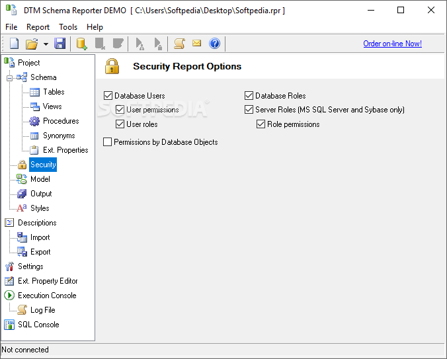The height and width of the screenshot is (359, 447).
Task: Click the Security padlock tree icon
Action: pyautogui.click(x=22, y=165)
